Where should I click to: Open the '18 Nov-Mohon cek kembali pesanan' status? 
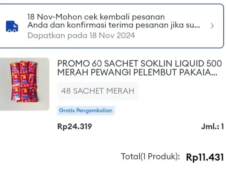coord(96,17)
